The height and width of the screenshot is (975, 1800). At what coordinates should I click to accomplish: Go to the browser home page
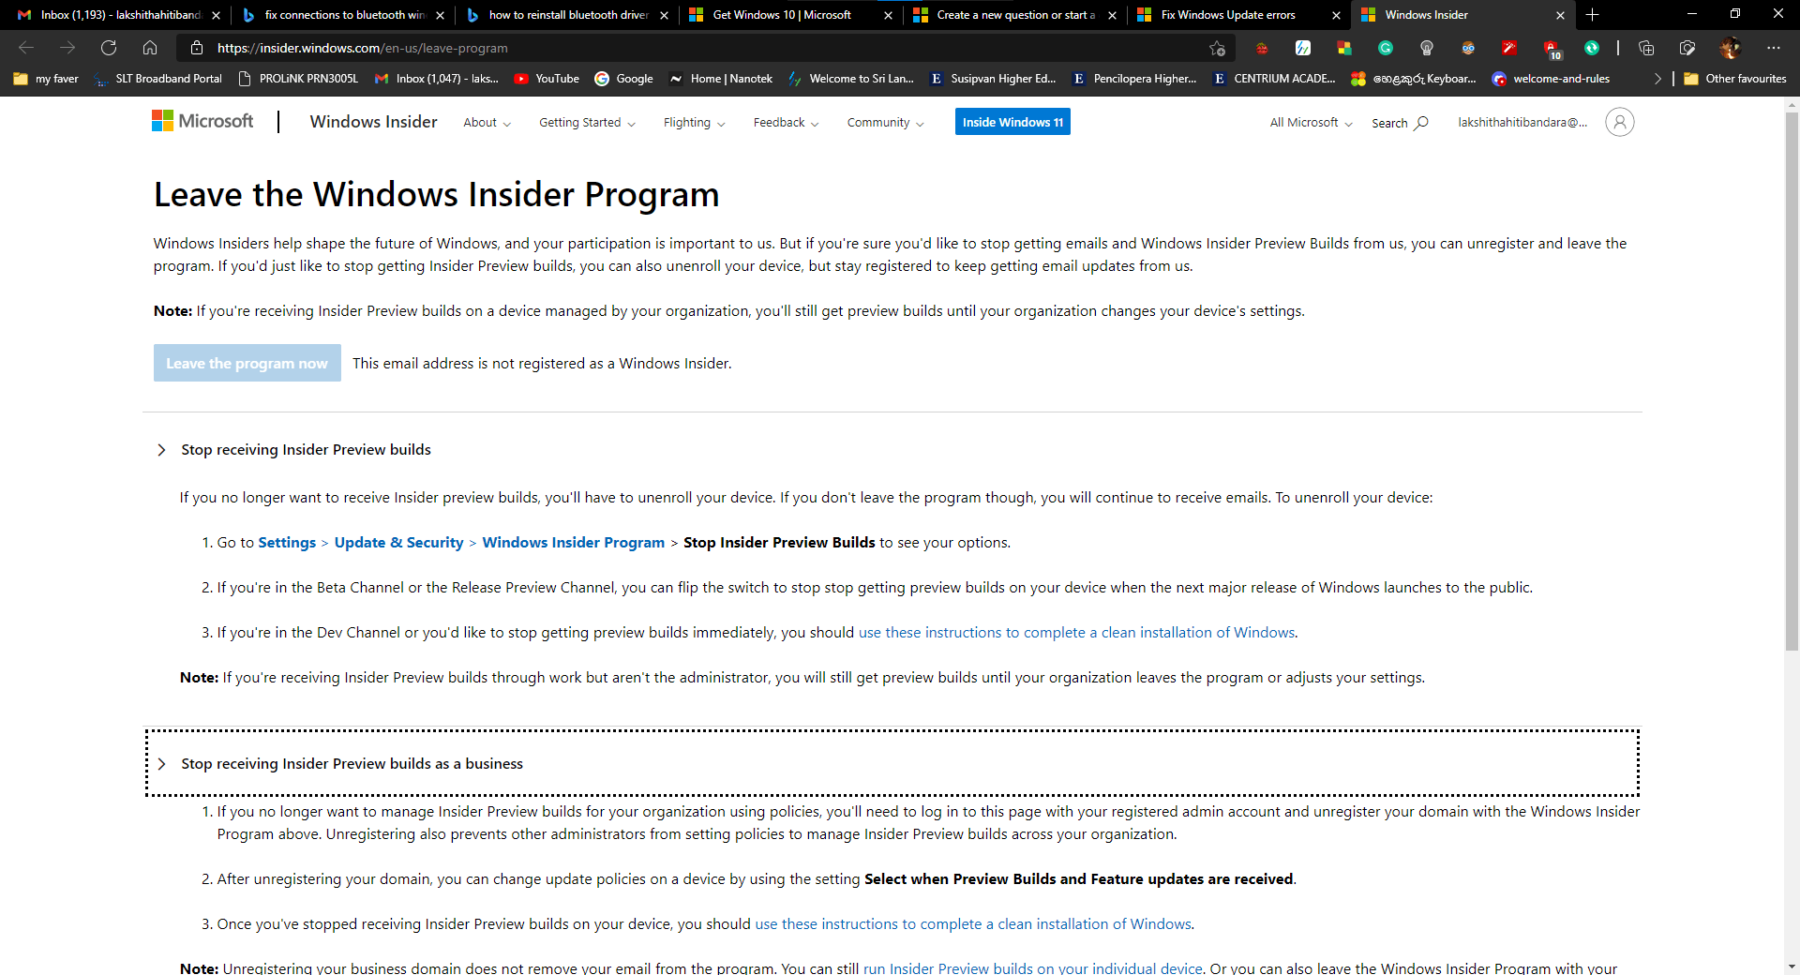(x=150, y=48)
